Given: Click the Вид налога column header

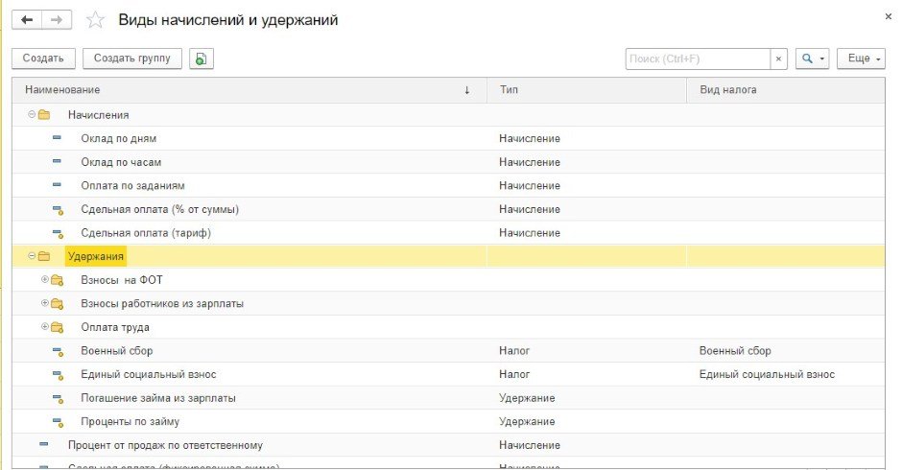Looking at the screenshot, I should [x=786, y=90].
